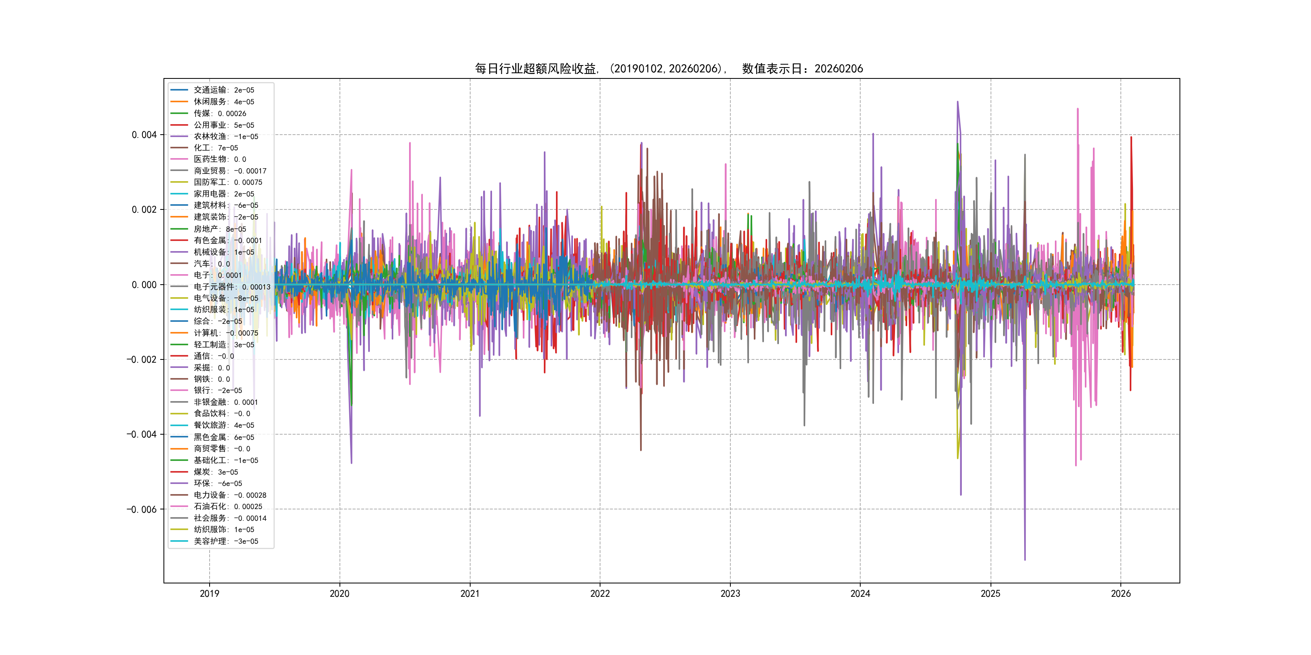This screenshot has width=1311, height=655.
Task: Click the 交通运输 blue legend line
Action: tap(179, 90)
